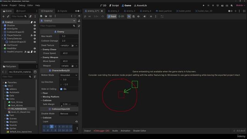Toggle visibility eye of PlayerDetector node
Viewport: 247px width, 139px height.
[35, 35]
